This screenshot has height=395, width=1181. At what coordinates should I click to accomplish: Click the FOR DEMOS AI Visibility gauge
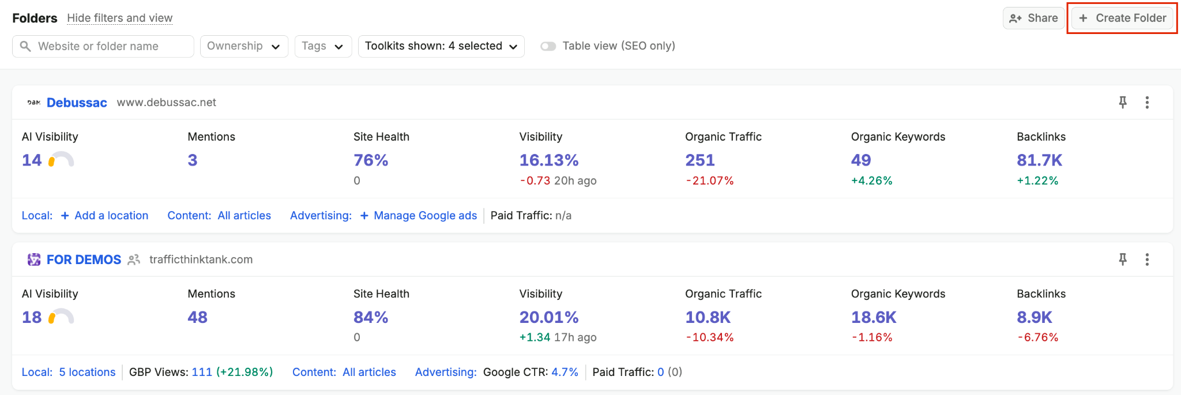point(61,317)
